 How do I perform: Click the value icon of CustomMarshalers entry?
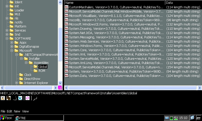coord(66,7)
